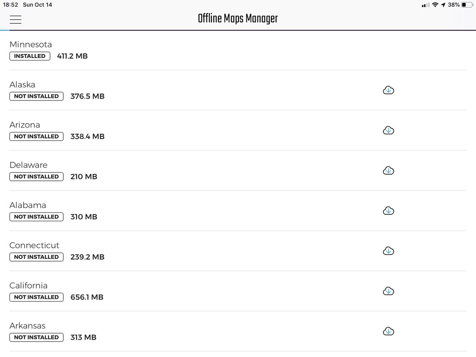Tap the INSTALLED badge under Minnesota
476x357 pixels.
(x=30, y=56)
